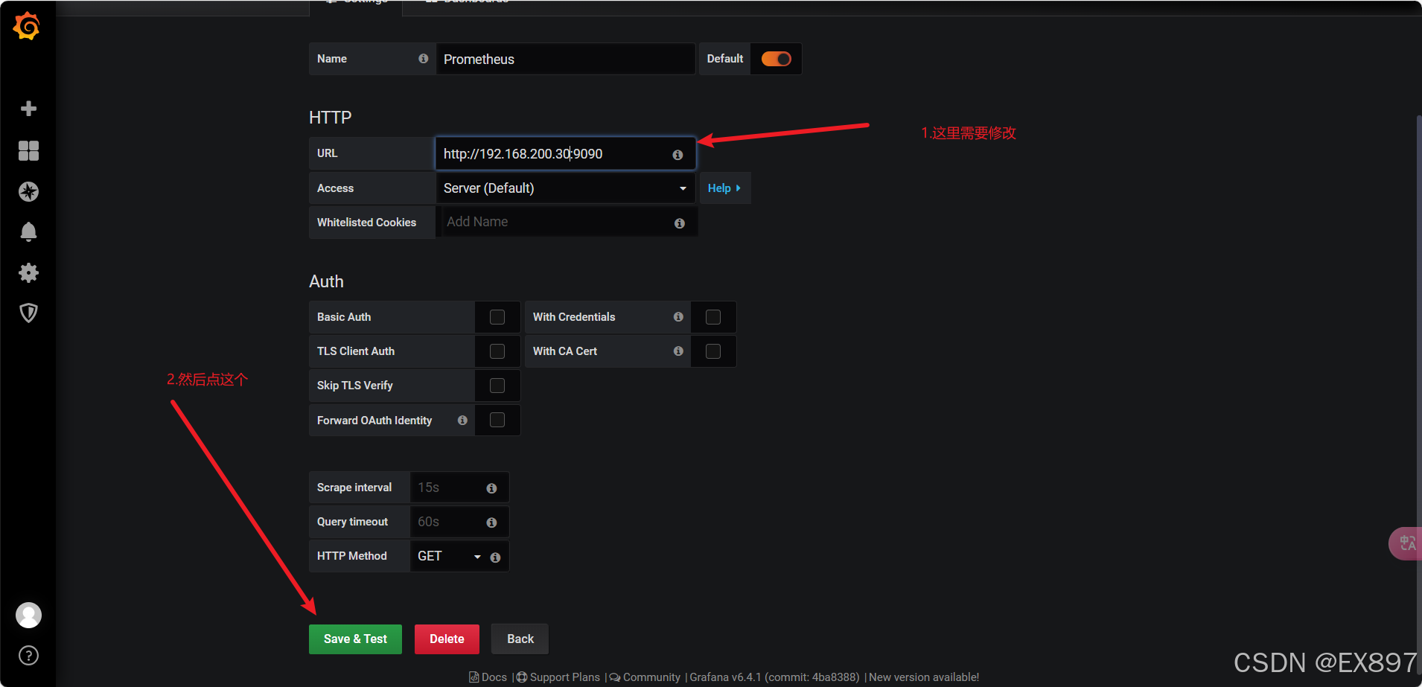
Task: Select the Explore compass icon
Action: 28,191
